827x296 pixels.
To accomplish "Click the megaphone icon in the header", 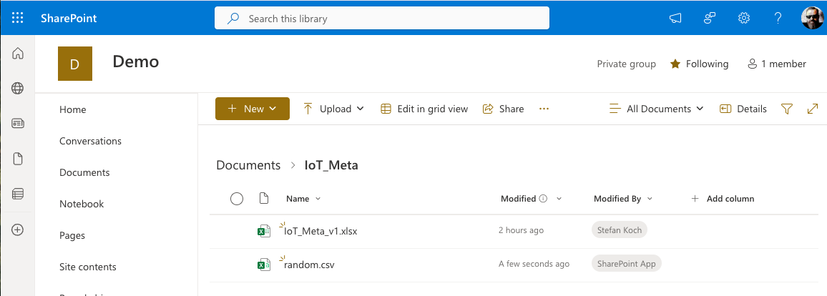I will [675, 18].
